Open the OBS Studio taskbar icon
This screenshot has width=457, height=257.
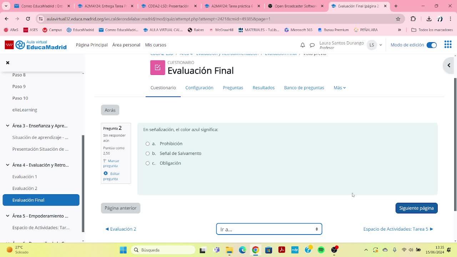[x=334, y=250]
